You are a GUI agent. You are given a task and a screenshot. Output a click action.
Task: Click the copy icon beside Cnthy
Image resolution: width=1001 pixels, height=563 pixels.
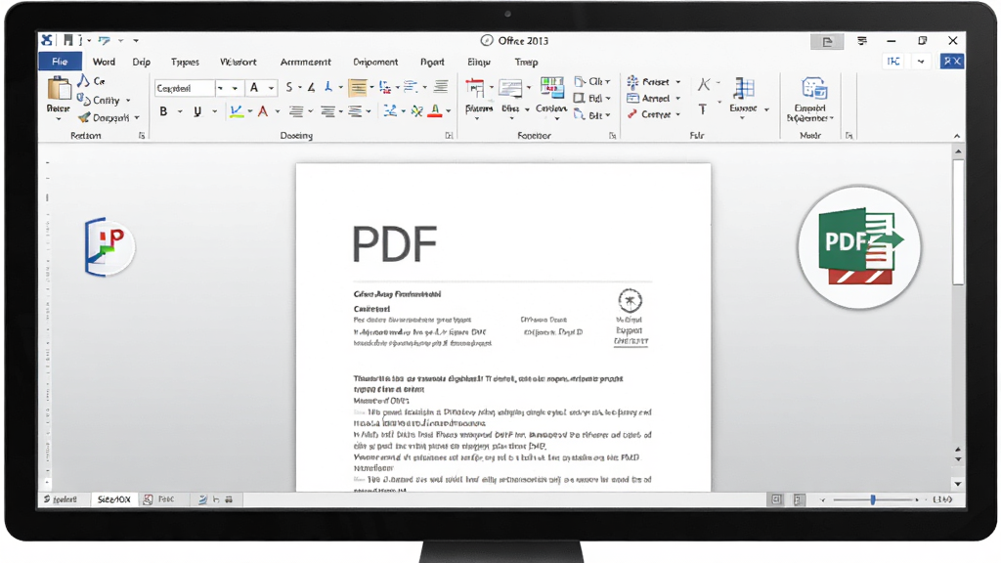coord(83,100)
